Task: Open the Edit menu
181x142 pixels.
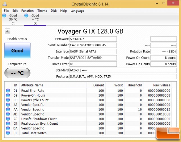Action: (x=15, y=11)
